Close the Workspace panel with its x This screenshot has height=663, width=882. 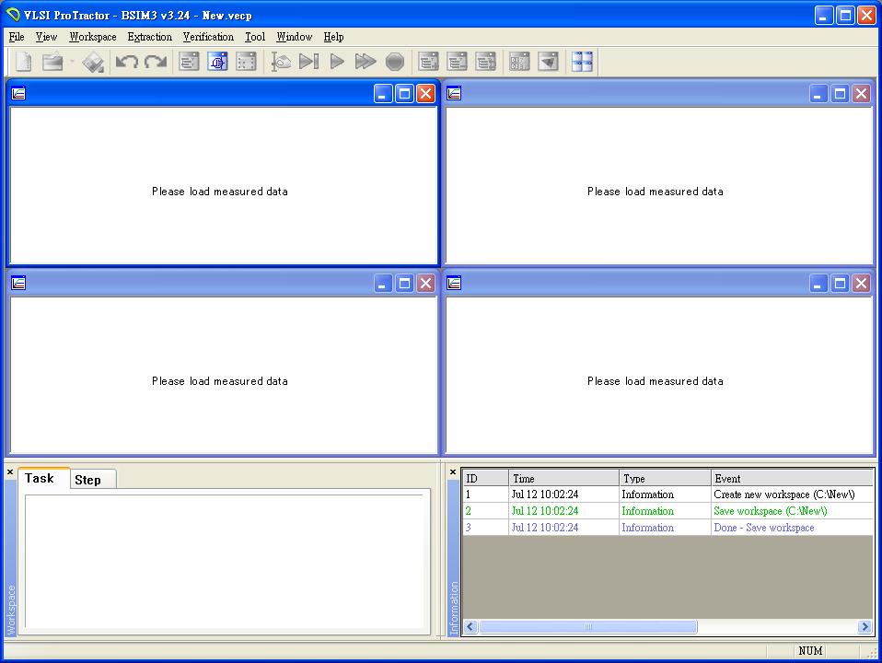point(10,472)
